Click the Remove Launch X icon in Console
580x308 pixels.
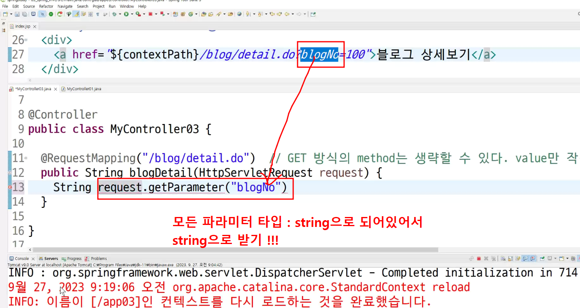point(486,258)
